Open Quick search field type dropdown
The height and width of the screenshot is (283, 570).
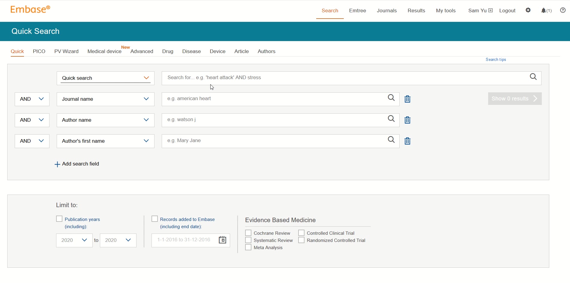(x=106, y=78)
